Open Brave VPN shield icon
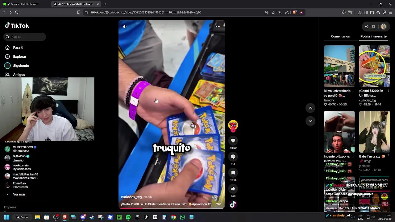The width and height of the screenshot is (395, 222). (x=384, y=12)
